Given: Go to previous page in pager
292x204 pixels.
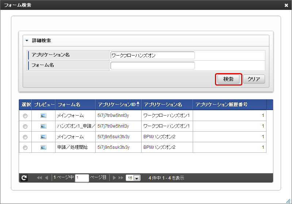Looking at the screenshot, I should 46,178.
